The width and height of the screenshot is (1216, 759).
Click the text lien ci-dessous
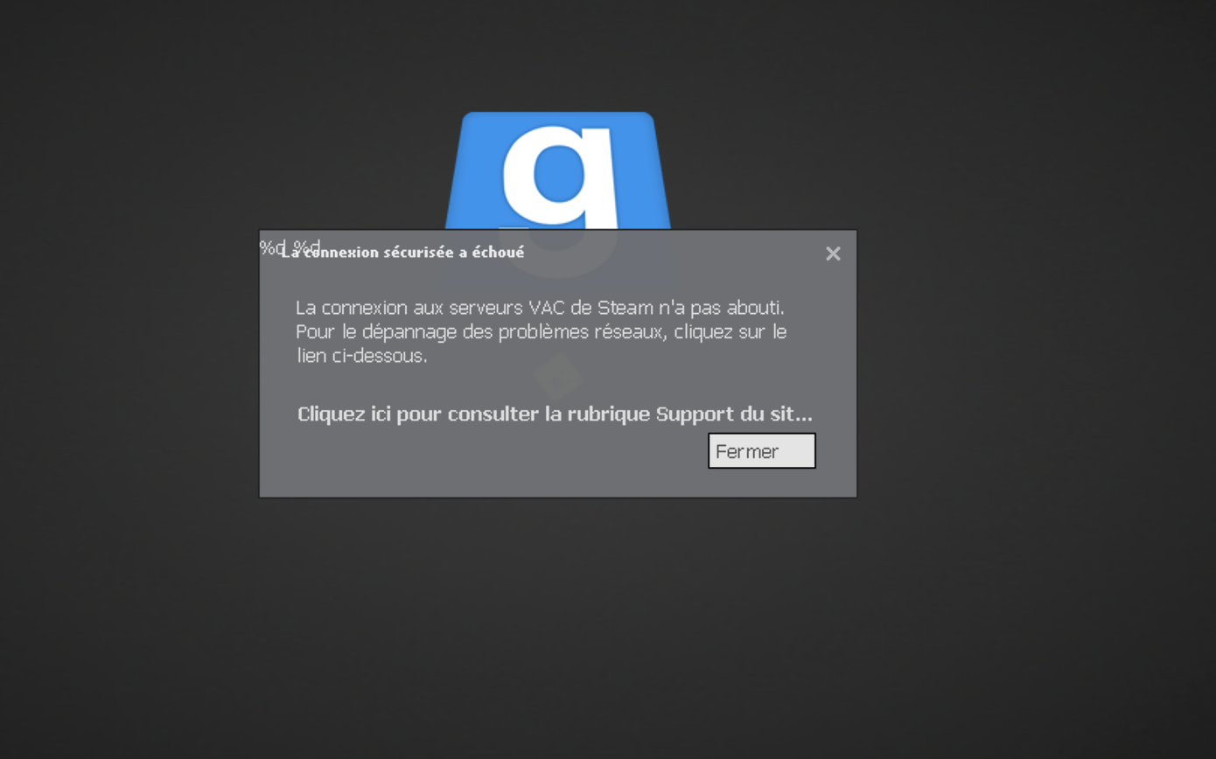362,356
